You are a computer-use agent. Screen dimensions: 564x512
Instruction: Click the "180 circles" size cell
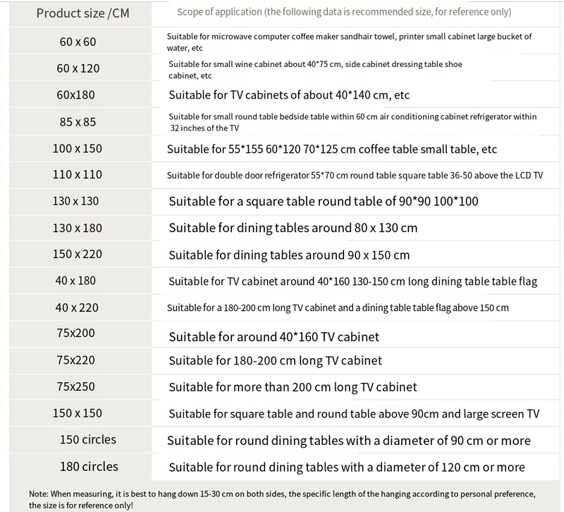click(x=88, y=466)
